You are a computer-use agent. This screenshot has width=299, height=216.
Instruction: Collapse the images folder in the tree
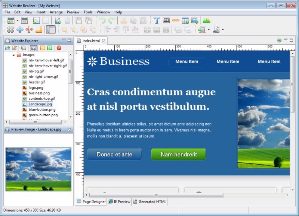tap(14, 55)
